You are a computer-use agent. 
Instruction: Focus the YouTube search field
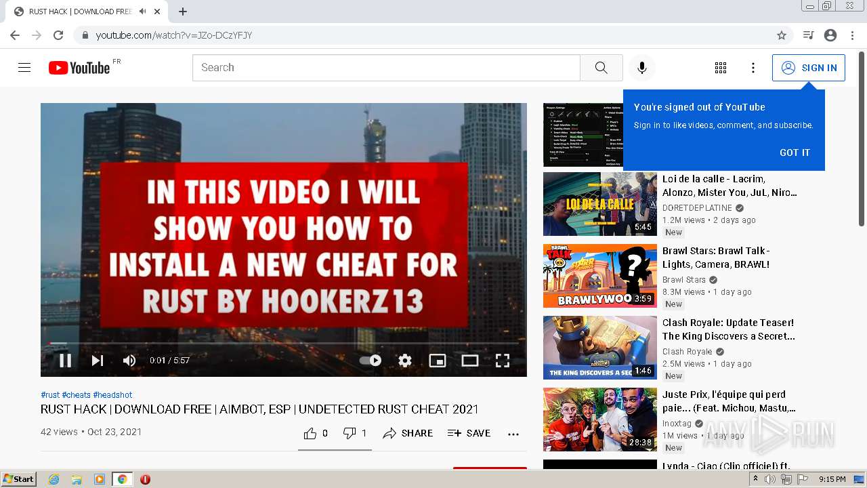pyautogui.click(x=386, y=68)
